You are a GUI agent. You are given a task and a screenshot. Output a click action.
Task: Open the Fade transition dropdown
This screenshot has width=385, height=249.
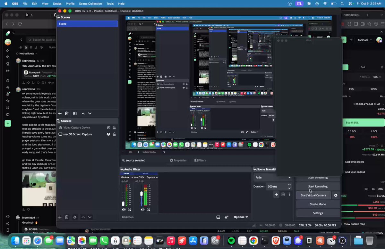tap(273, 177)
